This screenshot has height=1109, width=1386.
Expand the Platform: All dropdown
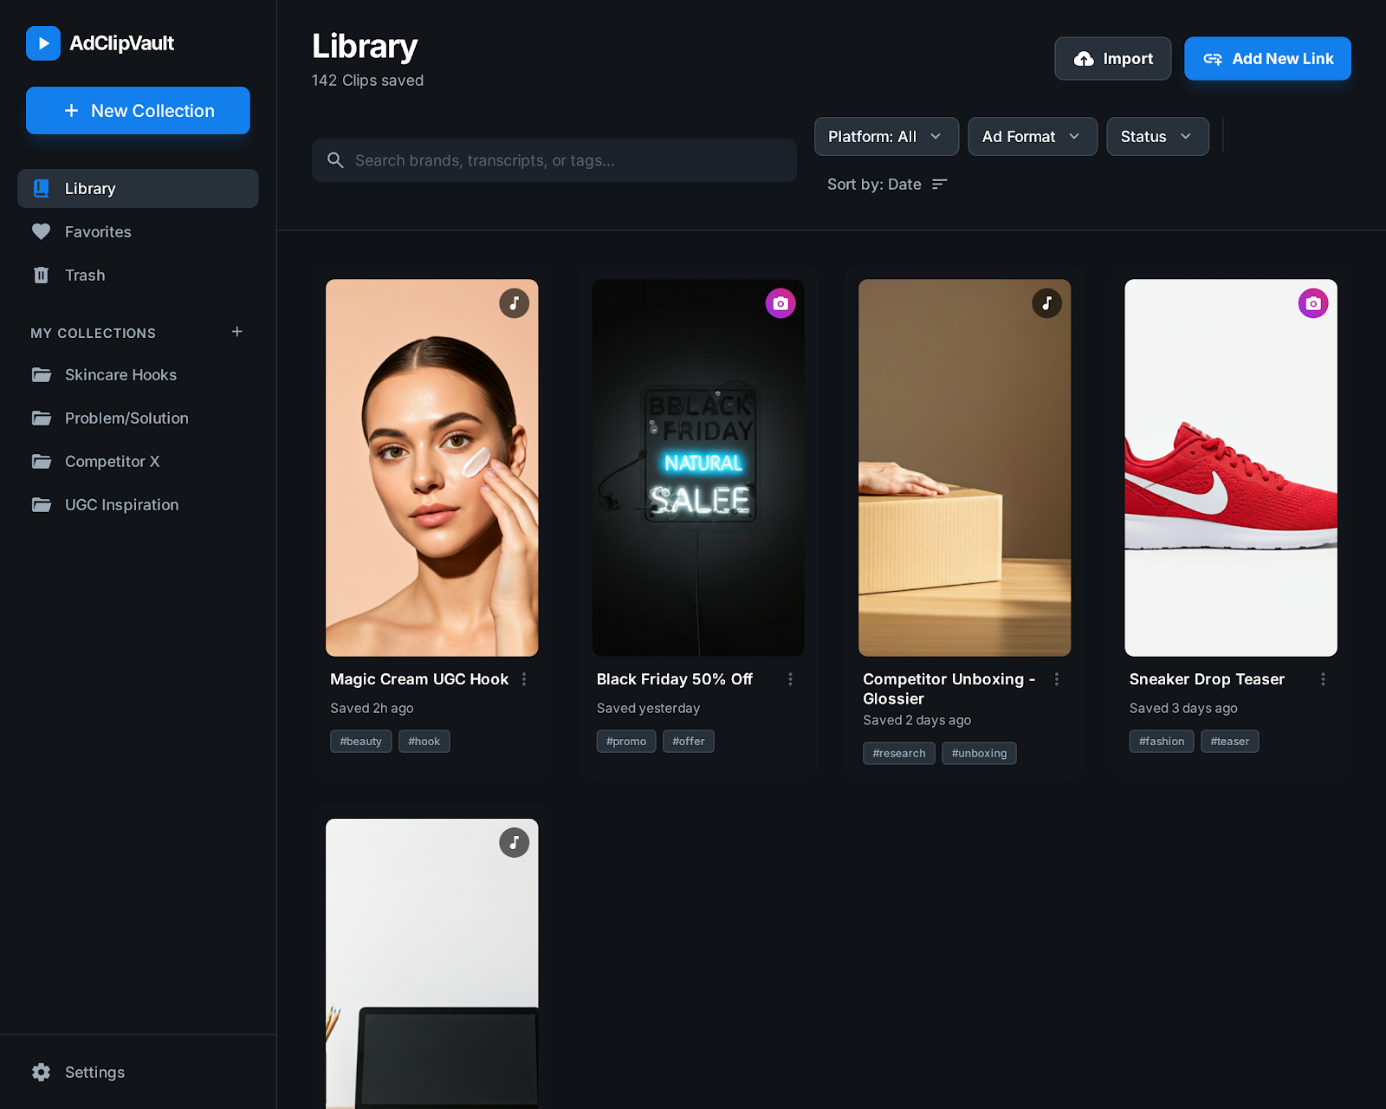885,137
